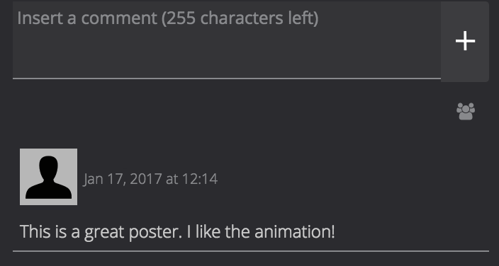Viewport: 499px width, 266px height.
Task: Open profile from the gray avatar picture
Action: point(48,177)
